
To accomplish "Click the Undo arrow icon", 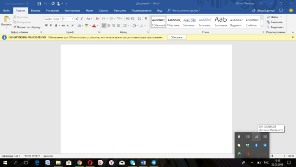I will (x=46, y=3).
